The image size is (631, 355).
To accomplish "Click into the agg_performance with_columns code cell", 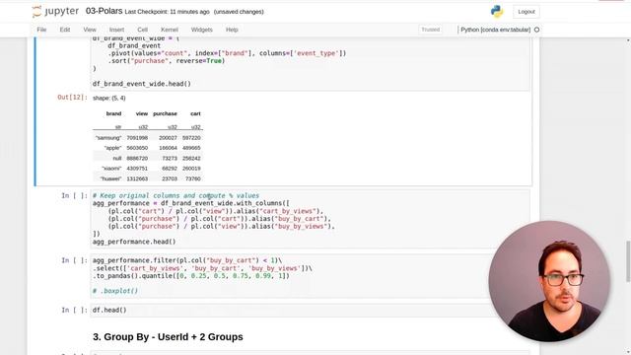I will (310, 219).
